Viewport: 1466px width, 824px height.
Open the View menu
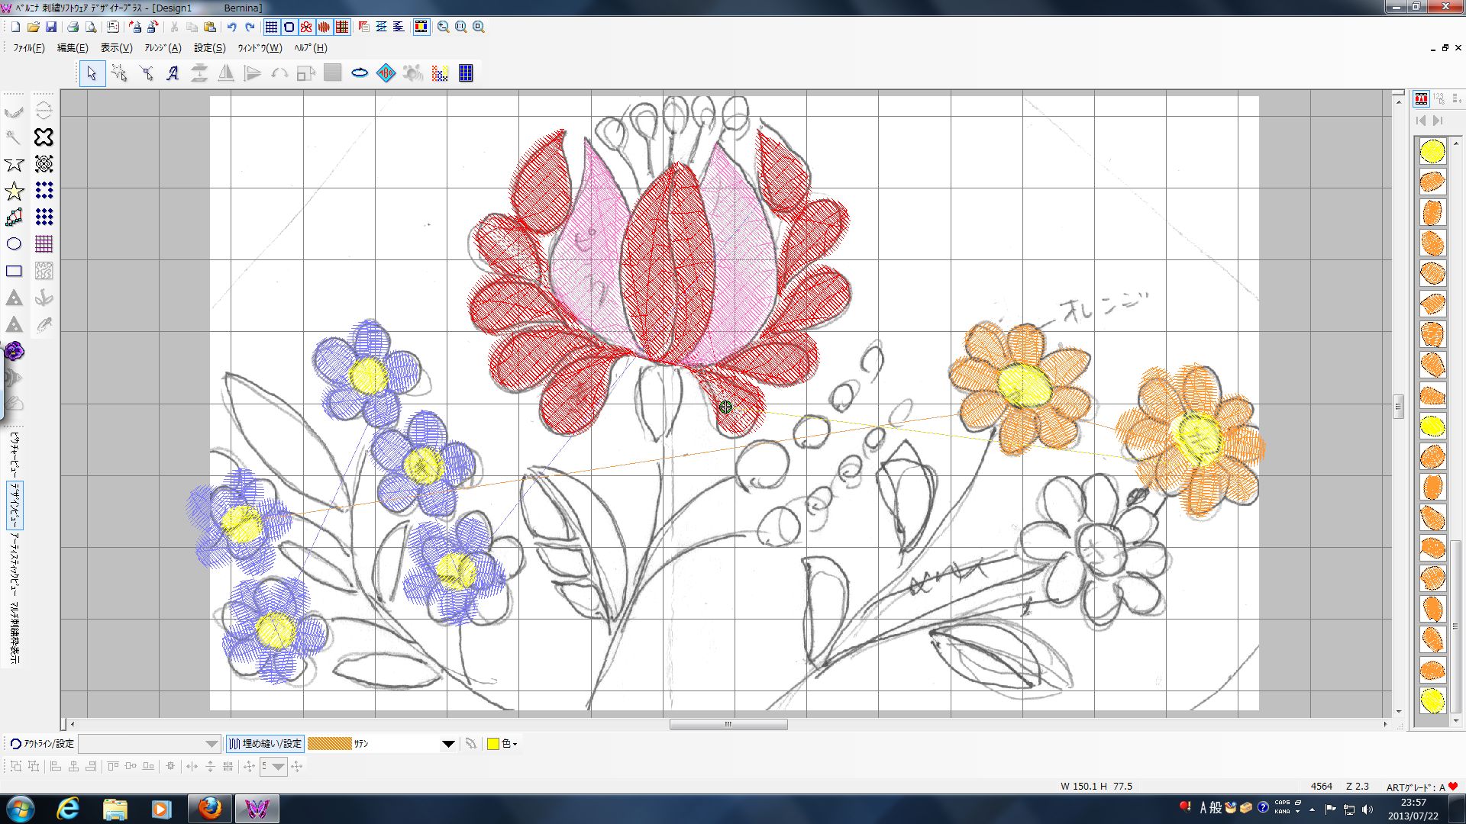point(116,48)
